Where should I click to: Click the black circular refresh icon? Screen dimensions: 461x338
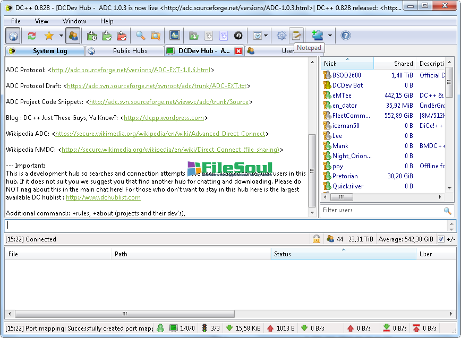(x=238, y=36)
